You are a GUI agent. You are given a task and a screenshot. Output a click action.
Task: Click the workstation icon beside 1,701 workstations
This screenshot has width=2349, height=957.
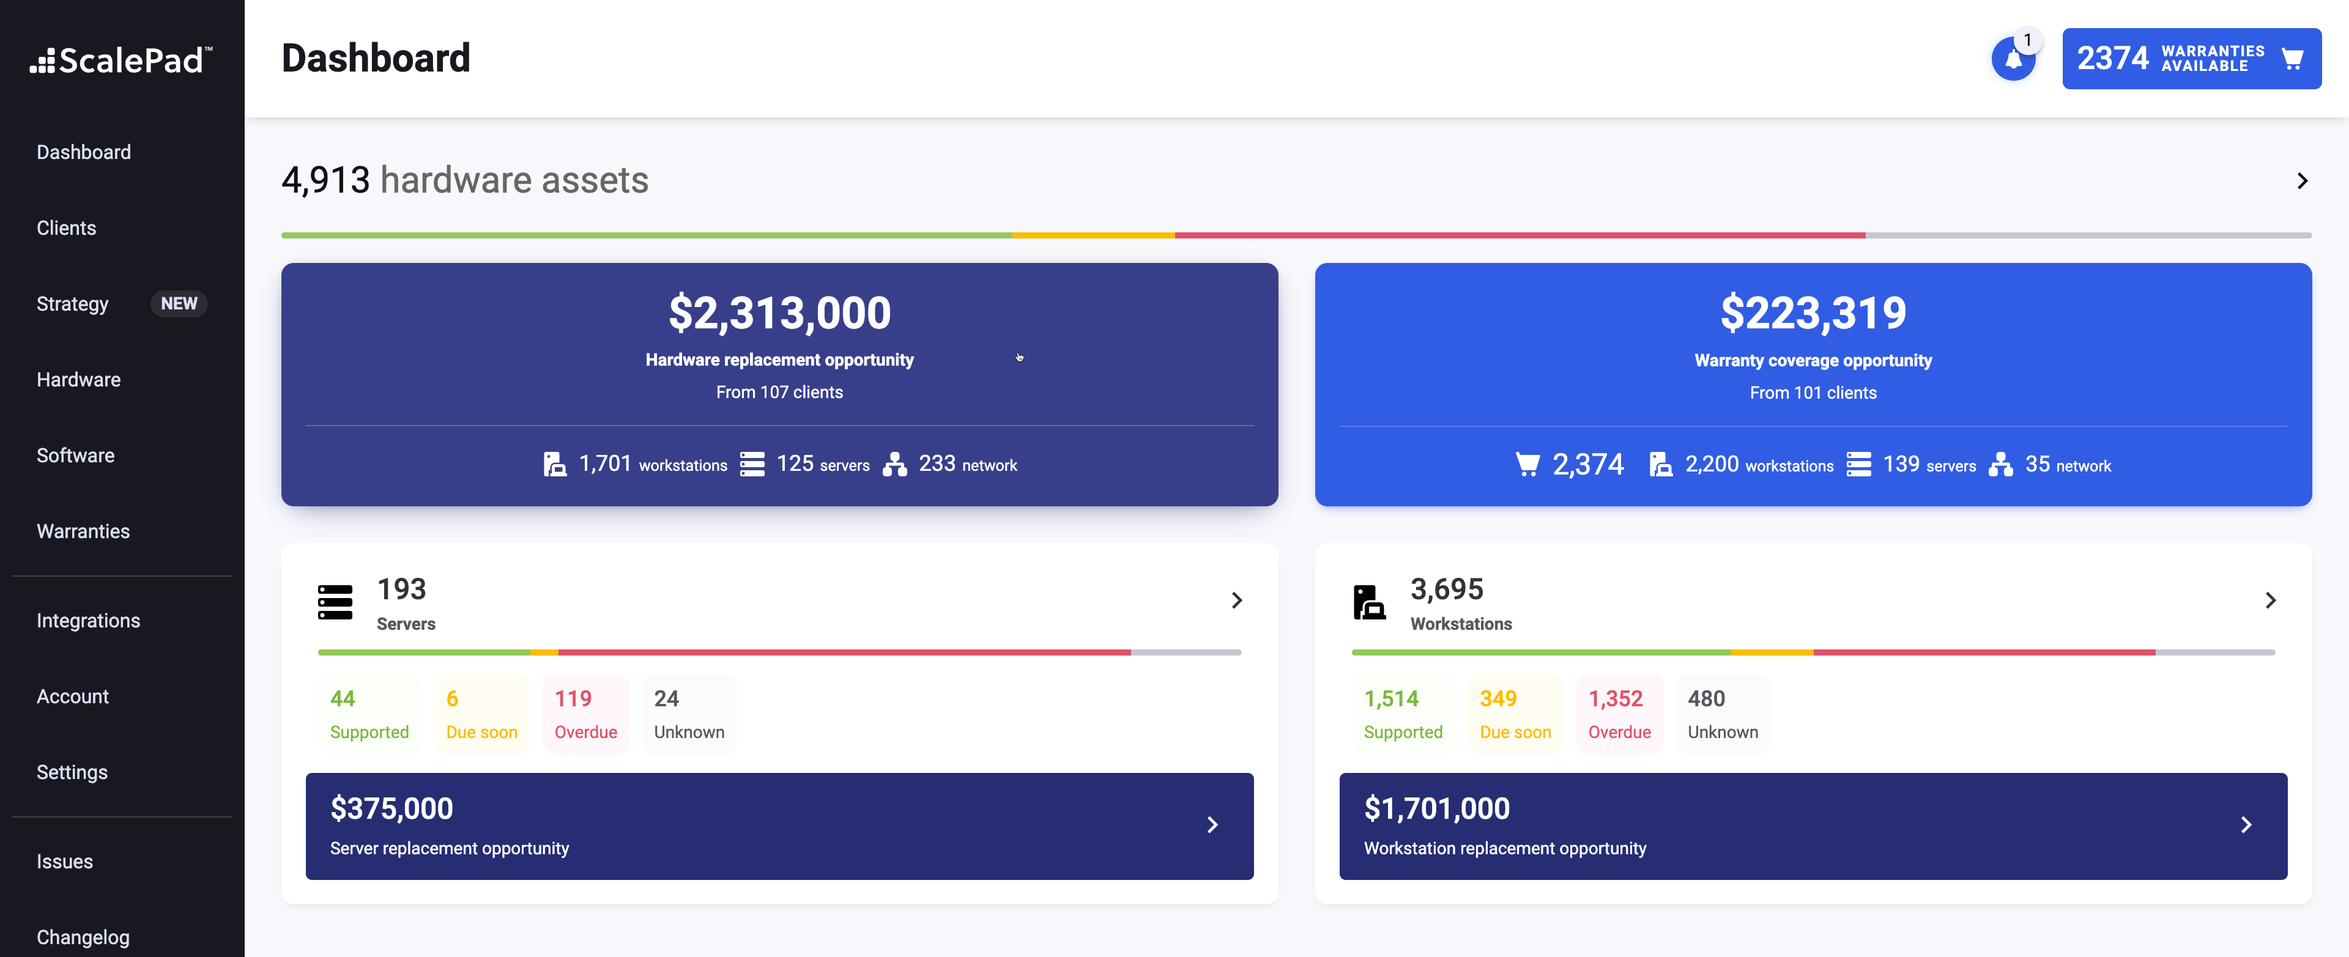[554, 465]
